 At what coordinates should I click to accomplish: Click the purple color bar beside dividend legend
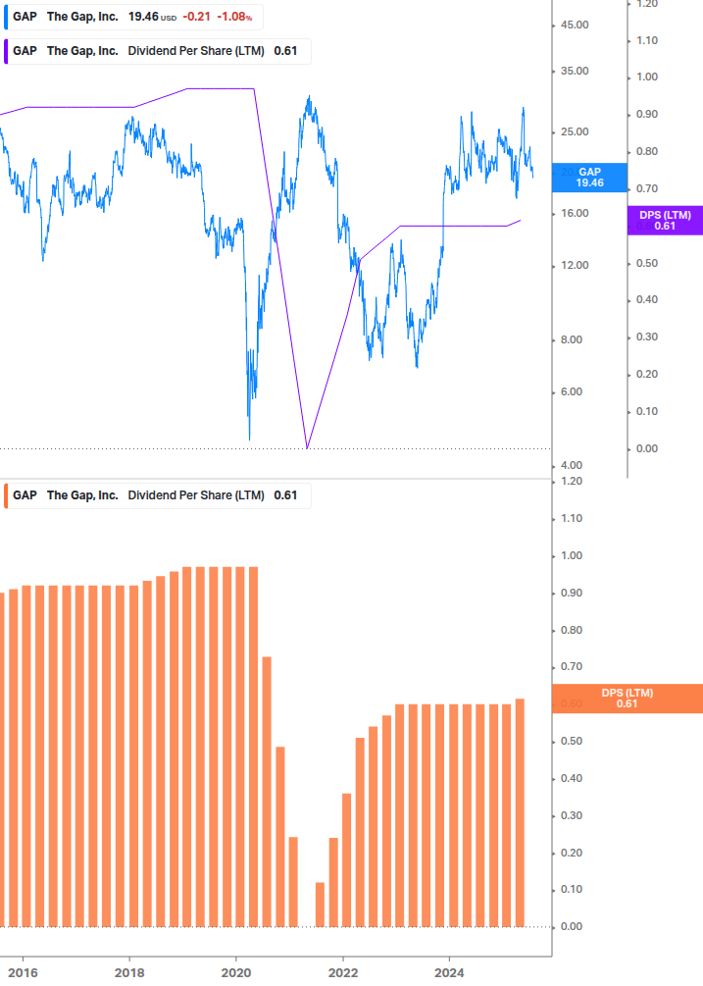click(x=6, y=52)
